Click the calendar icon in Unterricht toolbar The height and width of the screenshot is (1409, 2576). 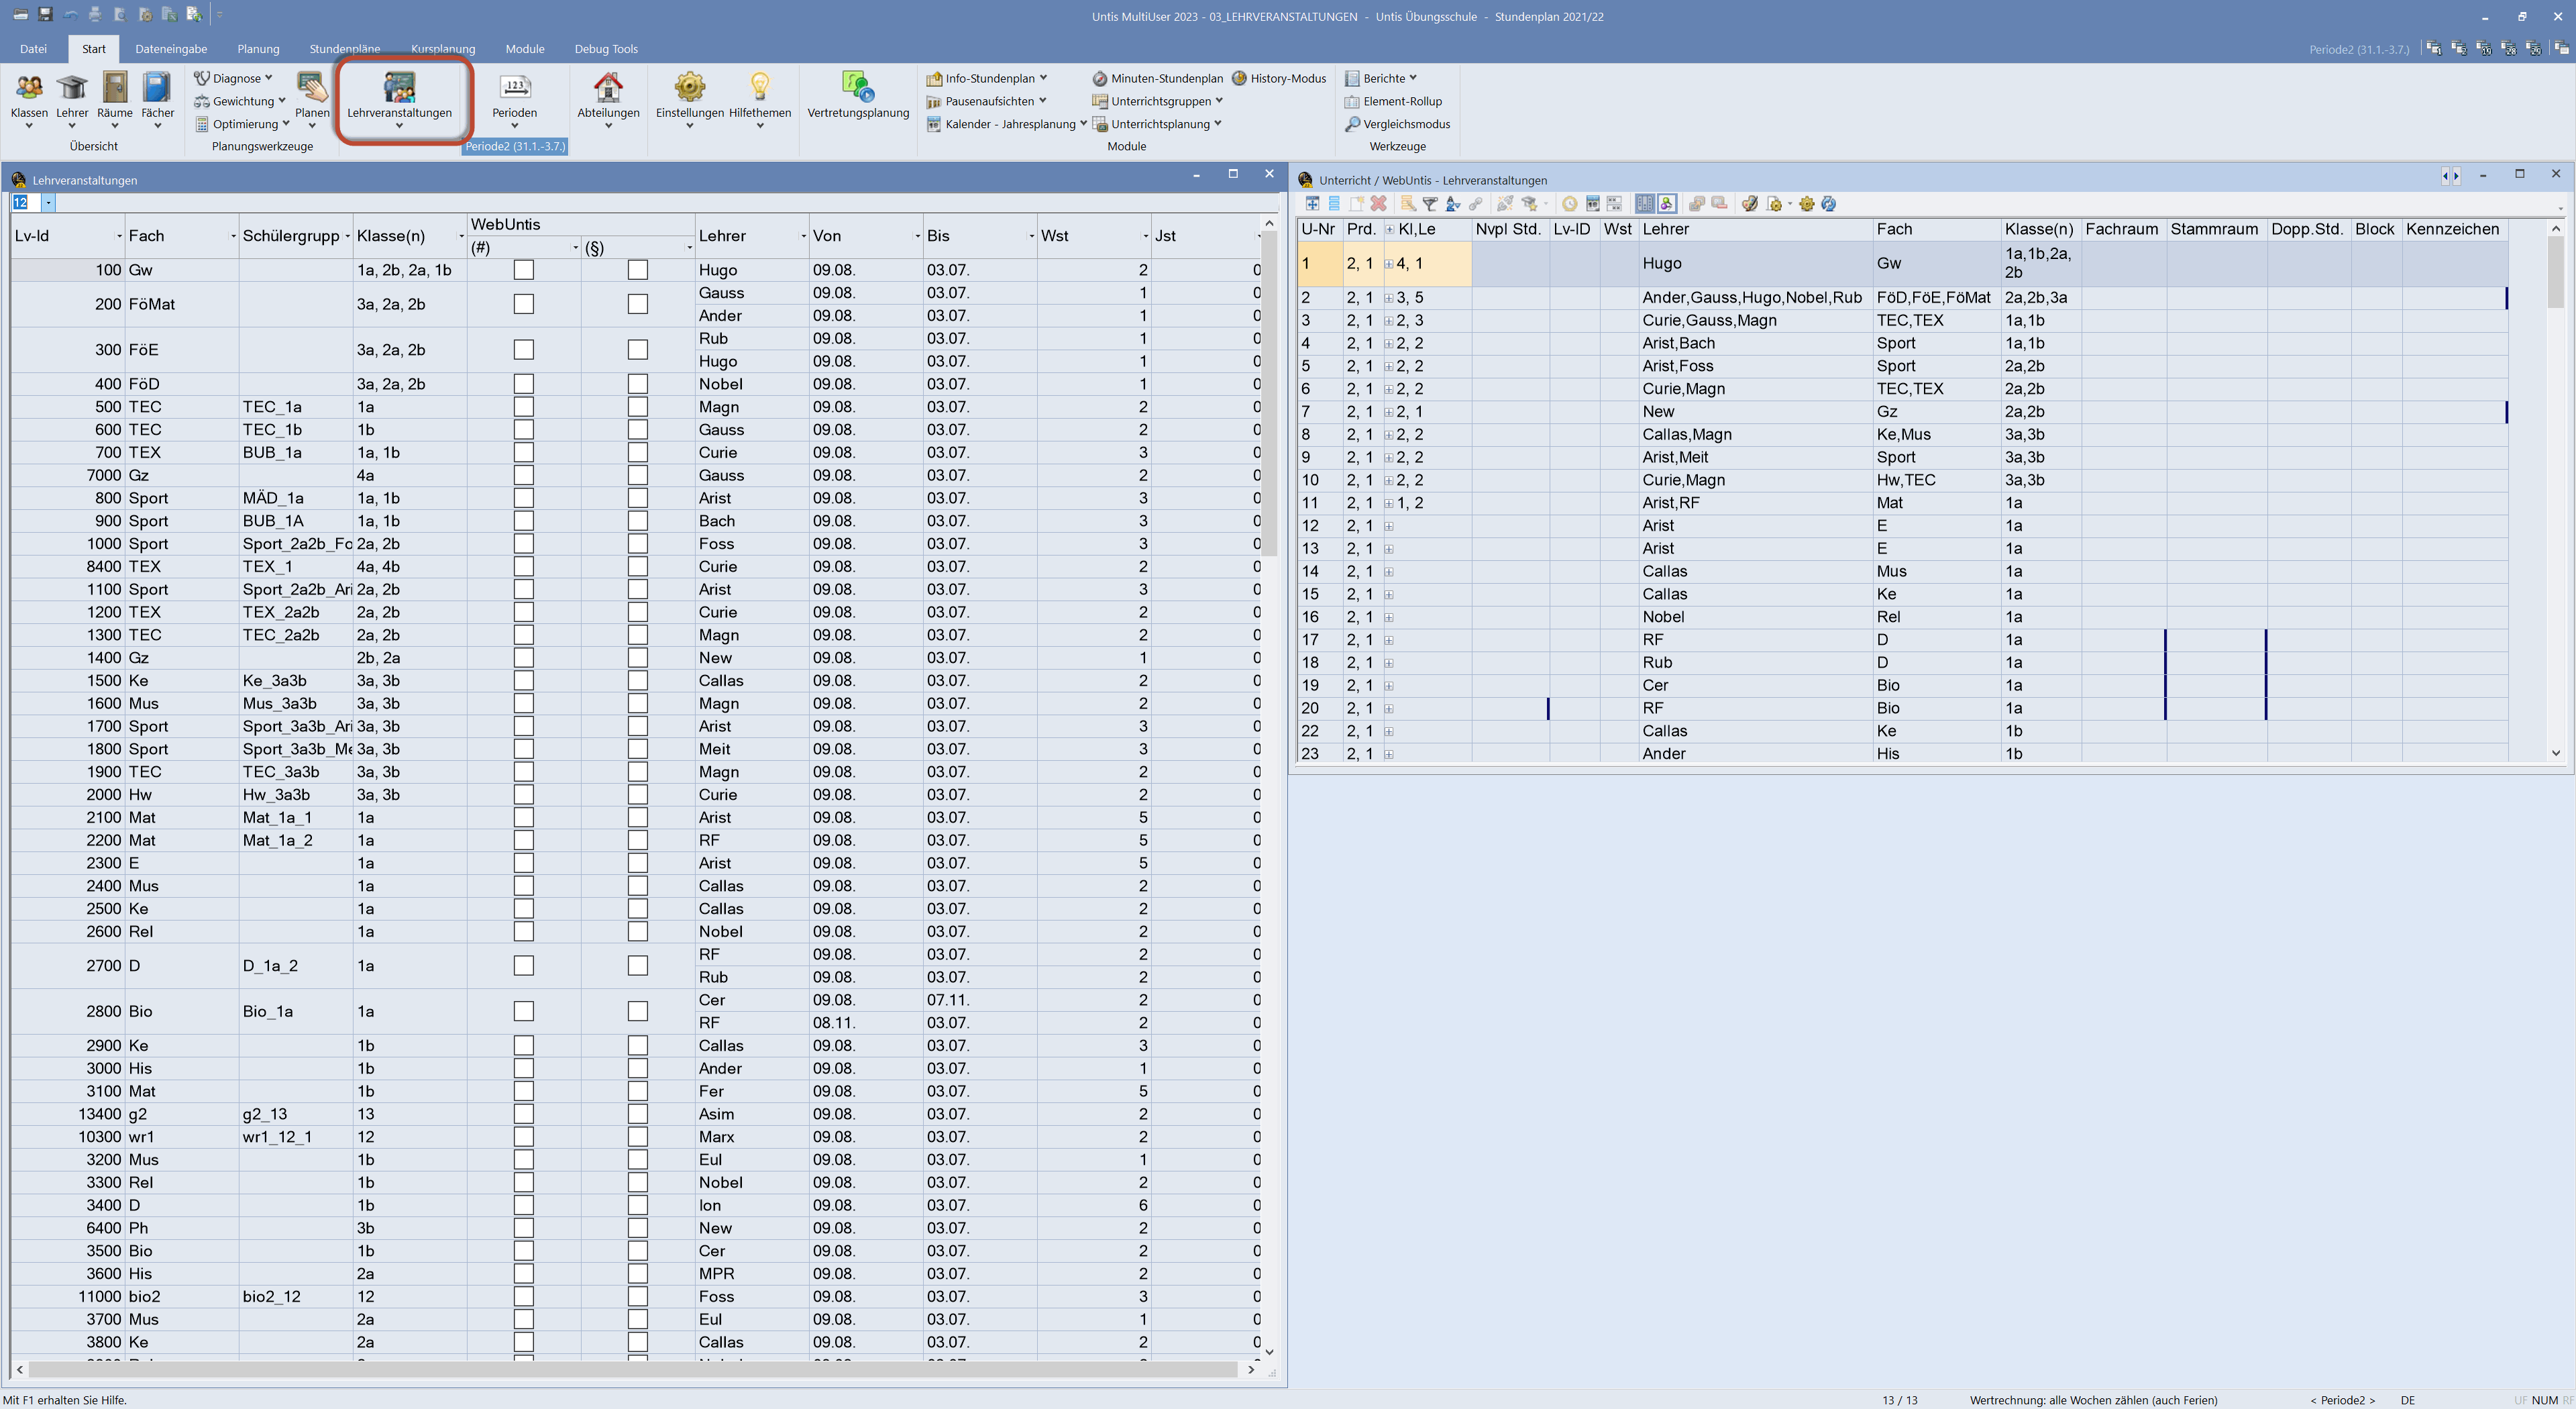(x=1593, y=204)
